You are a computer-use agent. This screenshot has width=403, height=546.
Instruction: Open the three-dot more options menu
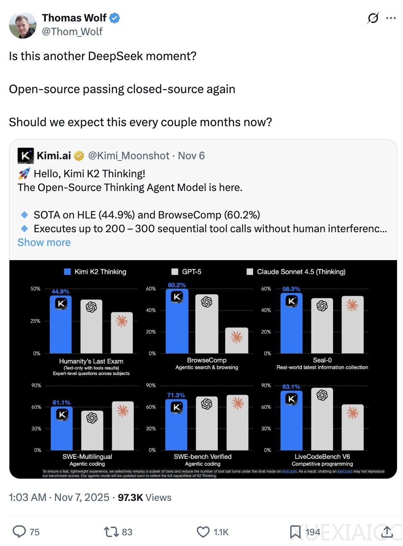[391, 18]
